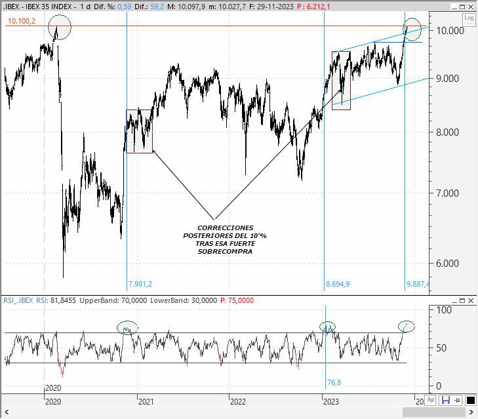
Task: Click the '.IBEX - IBEX 35 INDEX' title text
Action: point(37,7)
